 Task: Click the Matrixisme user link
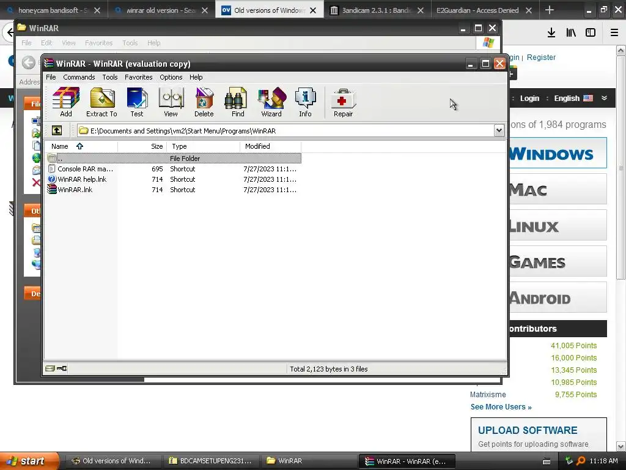[x=488, y=395]
